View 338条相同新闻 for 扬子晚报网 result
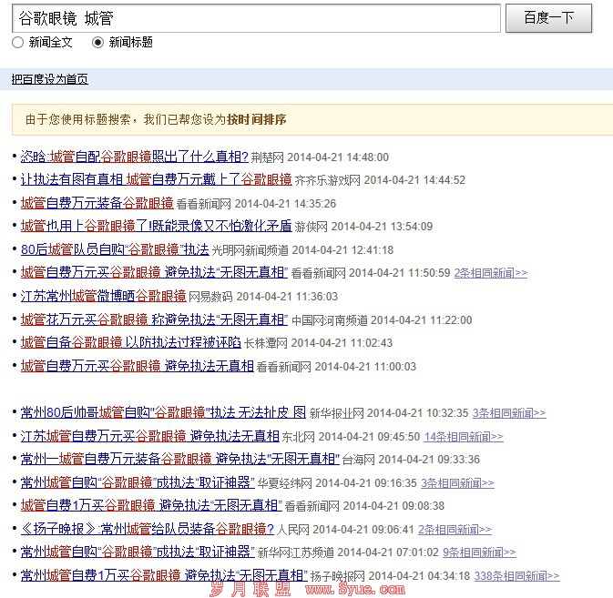Screen dimensions: 613x598 tap(516, 575)
